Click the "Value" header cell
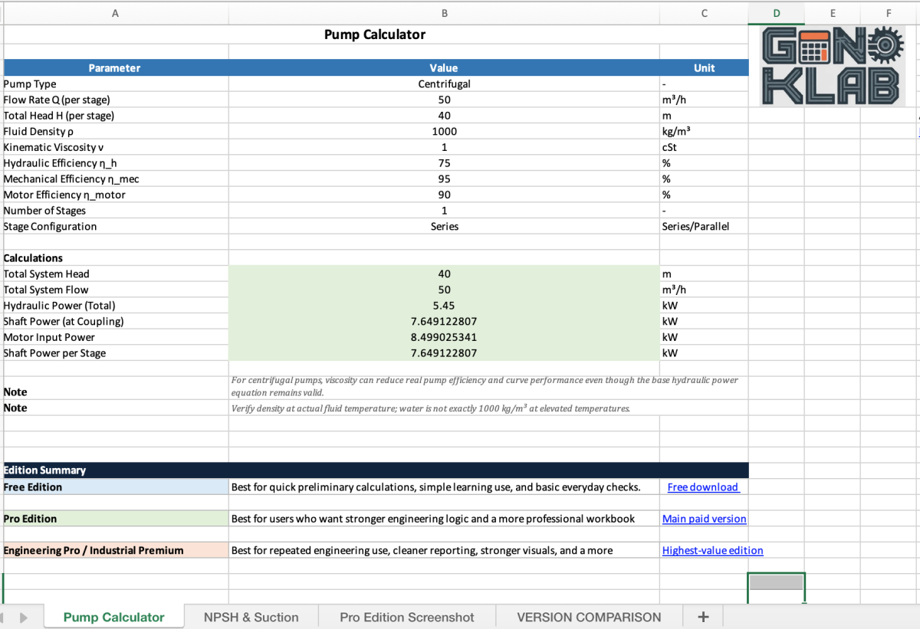The width and height of the screenshot is (920, 629). pos(444,67)
